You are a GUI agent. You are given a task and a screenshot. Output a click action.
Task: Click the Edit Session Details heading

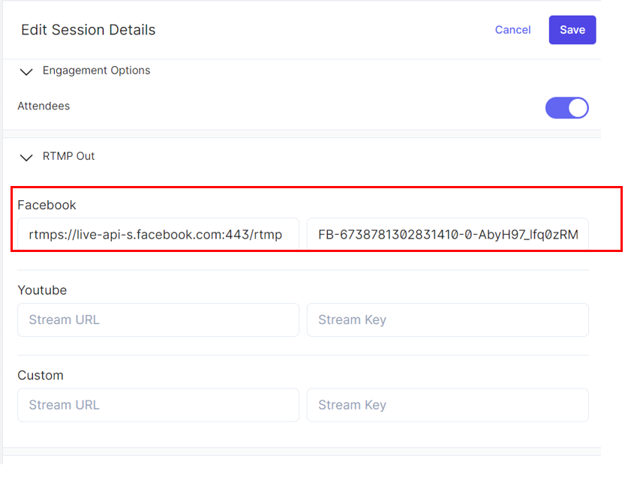[88, 30]
